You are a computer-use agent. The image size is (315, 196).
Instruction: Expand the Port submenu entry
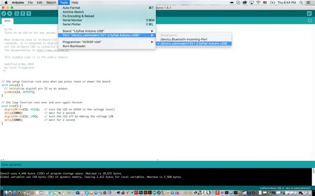pos(107,35)
